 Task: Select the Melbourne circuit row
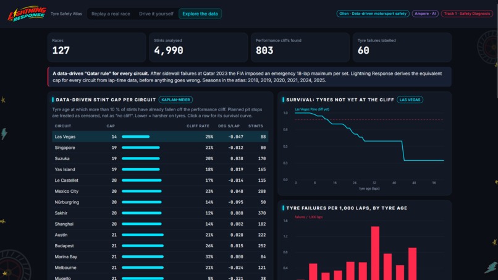click(x=160, y=268)
